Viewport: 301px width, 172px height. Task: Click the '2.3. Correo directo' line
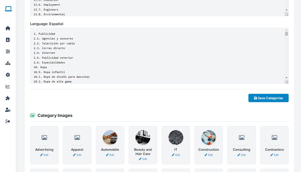click(x=49, y=48)
